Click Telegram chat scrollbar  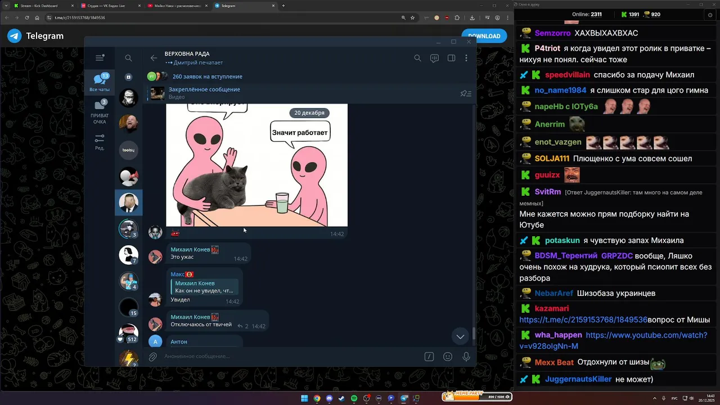point(474,333)
